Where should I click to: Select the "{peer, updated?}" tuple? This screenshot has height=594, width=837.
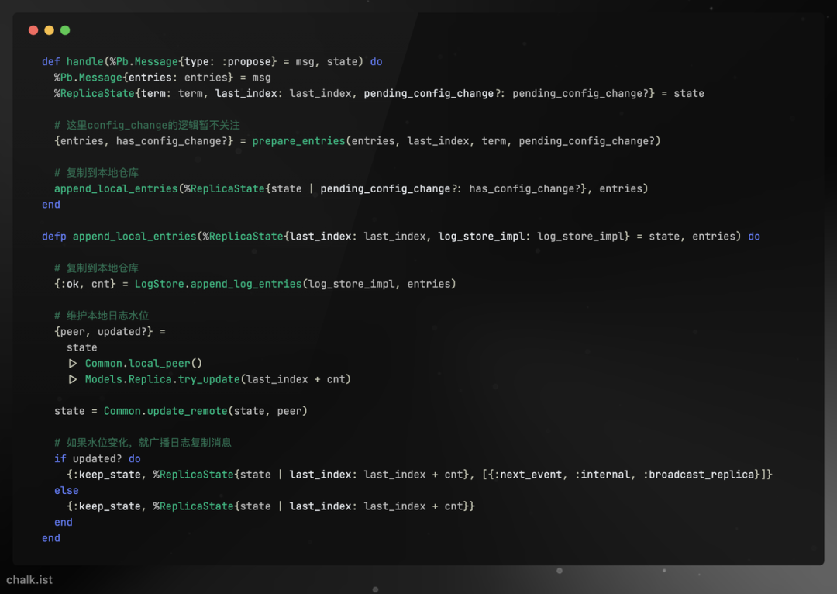[104, 332]
